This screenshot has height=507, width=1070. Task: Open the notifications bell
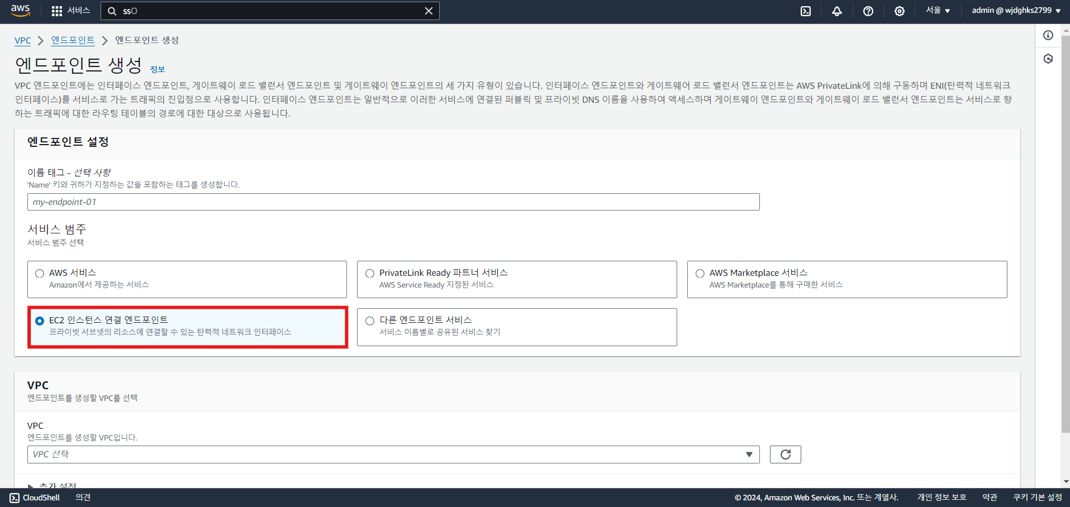[837, 11]
